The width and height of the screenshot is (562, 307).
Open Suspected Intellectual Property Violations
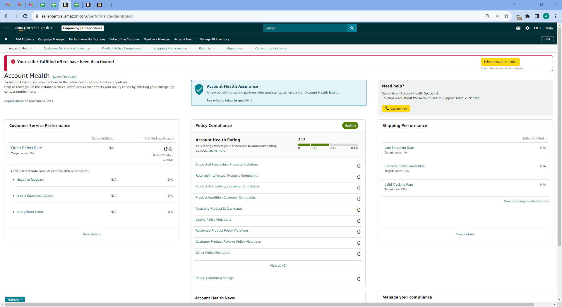point(227,164)
